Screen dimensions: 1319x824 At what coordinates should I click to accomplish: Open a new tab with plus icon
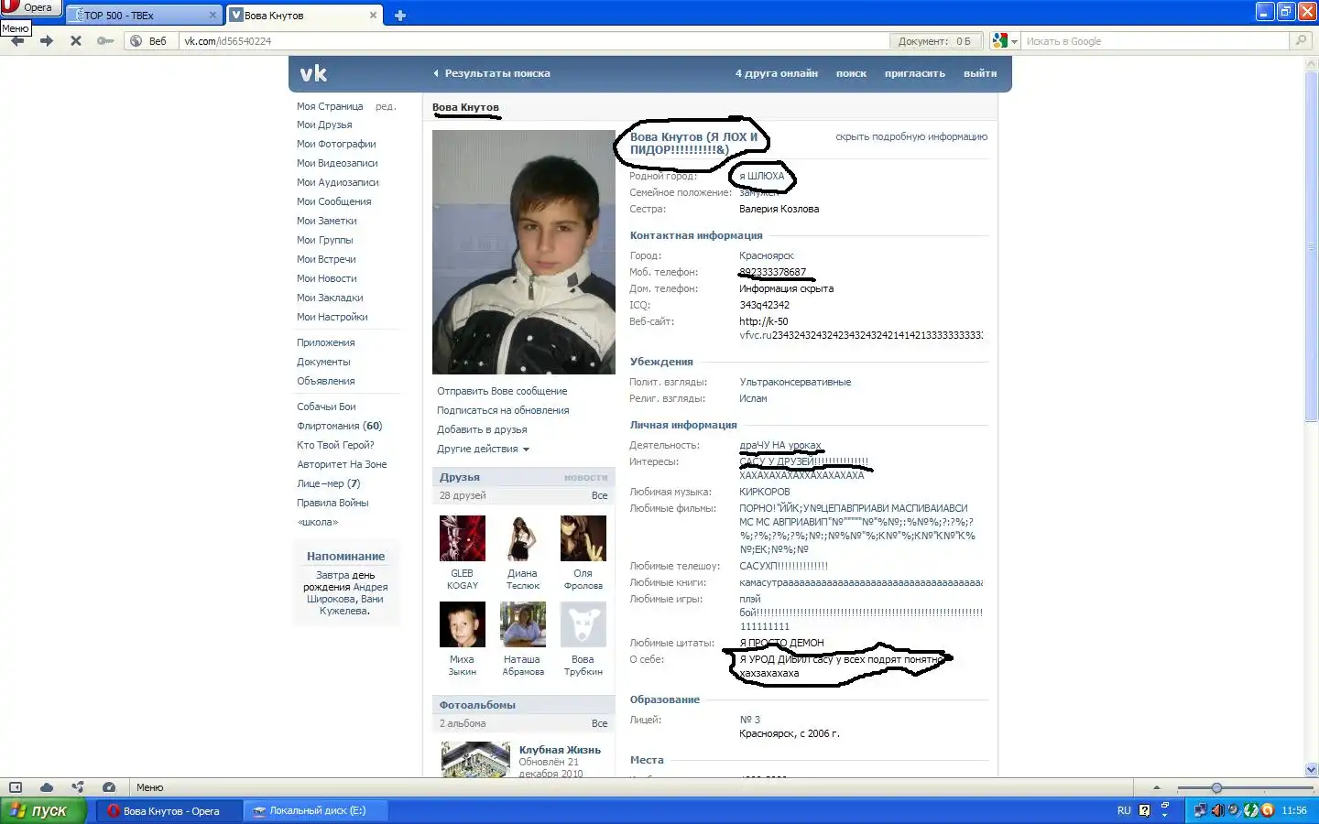399,16
